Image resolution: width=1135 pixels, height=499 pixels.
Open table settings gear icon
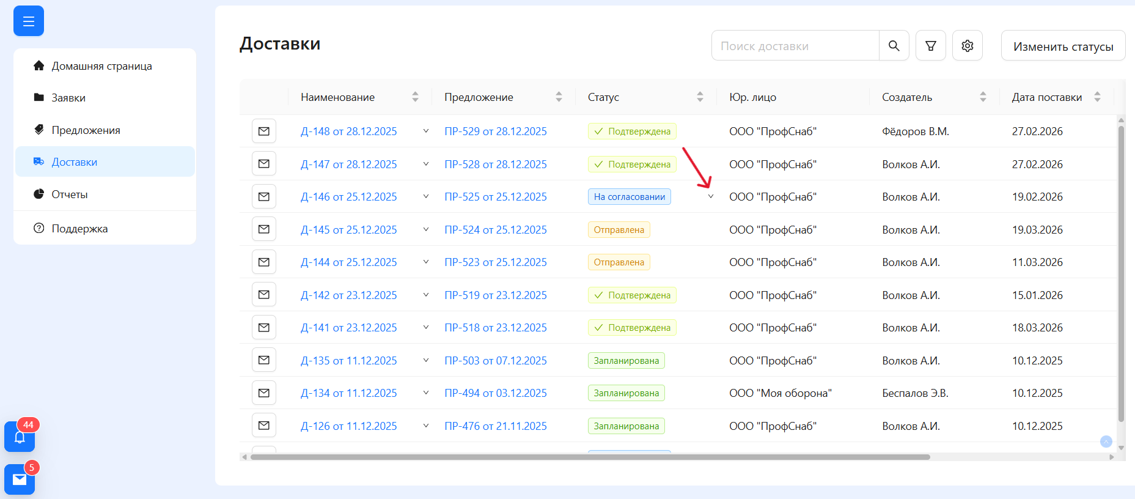point(967,46)
